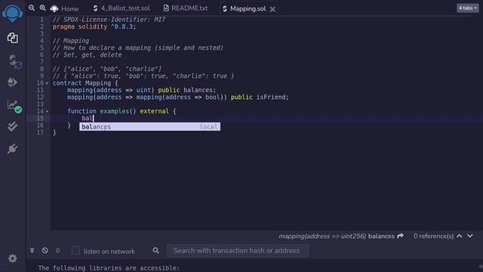Focus the transaction hash search field
Viewport: 483px width, 272px height.
(238, 250)
